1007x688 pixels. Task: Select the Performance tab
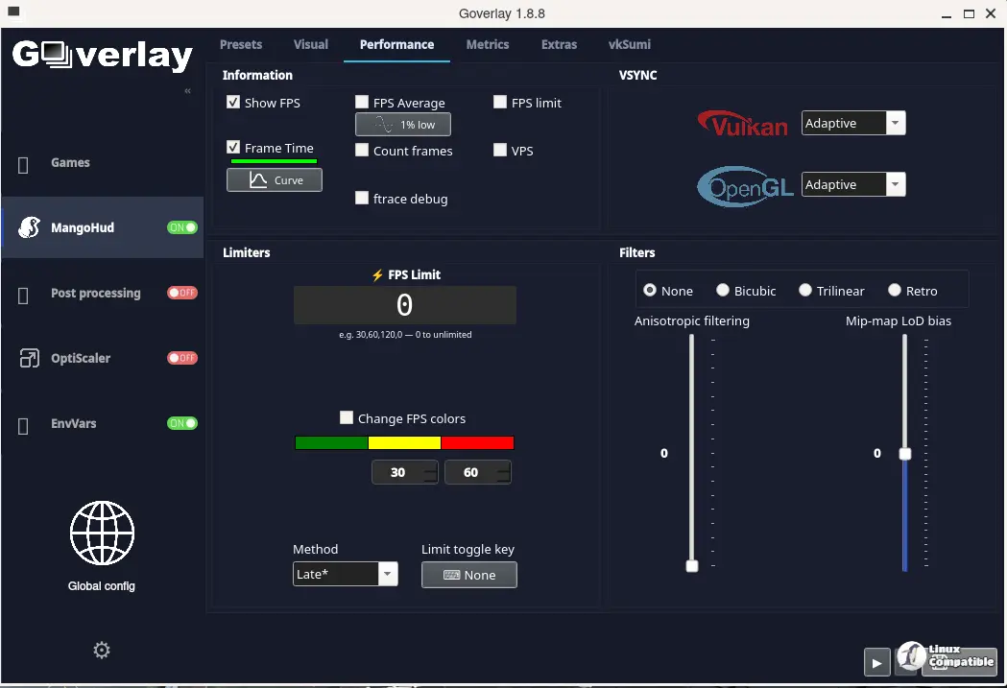pyautogui.click(x=396, y=44)
